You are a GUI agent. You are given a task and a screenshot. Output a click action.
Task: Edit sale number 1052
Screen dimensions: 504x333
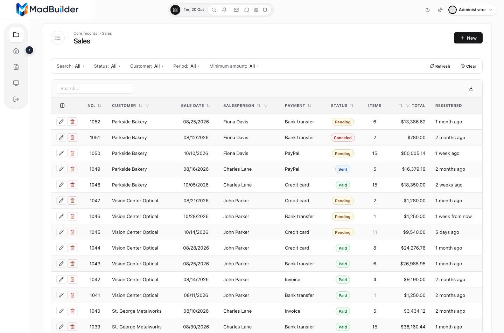61,122
